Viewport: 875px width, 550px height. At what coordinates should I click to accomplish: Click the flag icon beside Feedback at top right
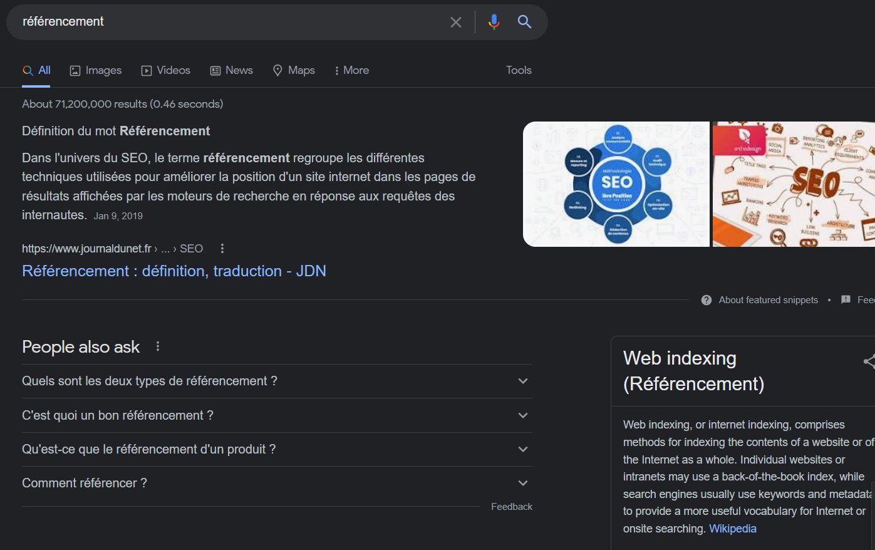846,300
